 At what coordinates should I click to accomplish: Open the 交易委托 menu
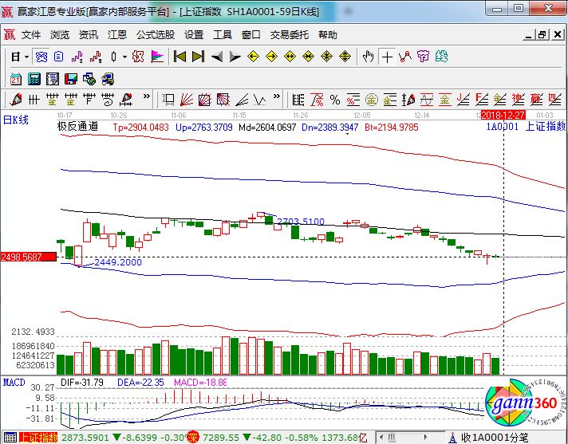tap(290, 35)
